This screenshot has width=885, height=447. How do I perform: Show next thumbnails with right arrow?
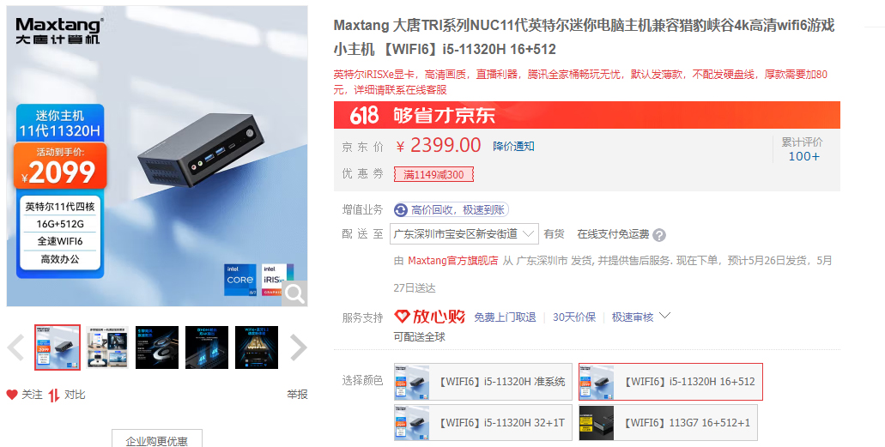pos(298,347)
